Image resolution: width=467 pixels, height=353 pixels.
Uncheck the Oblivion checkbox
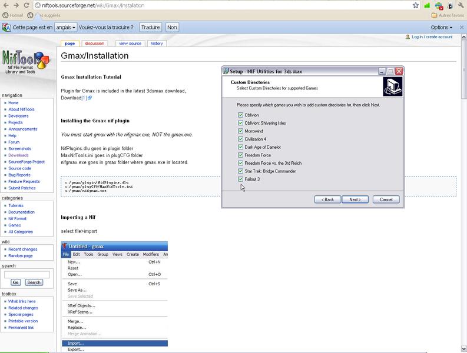click(x=240, y=115)
